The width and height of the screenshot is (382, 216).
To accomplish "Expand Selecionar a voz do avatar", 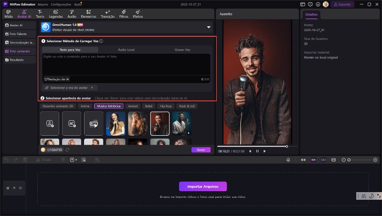I will [x=69, y=87].
